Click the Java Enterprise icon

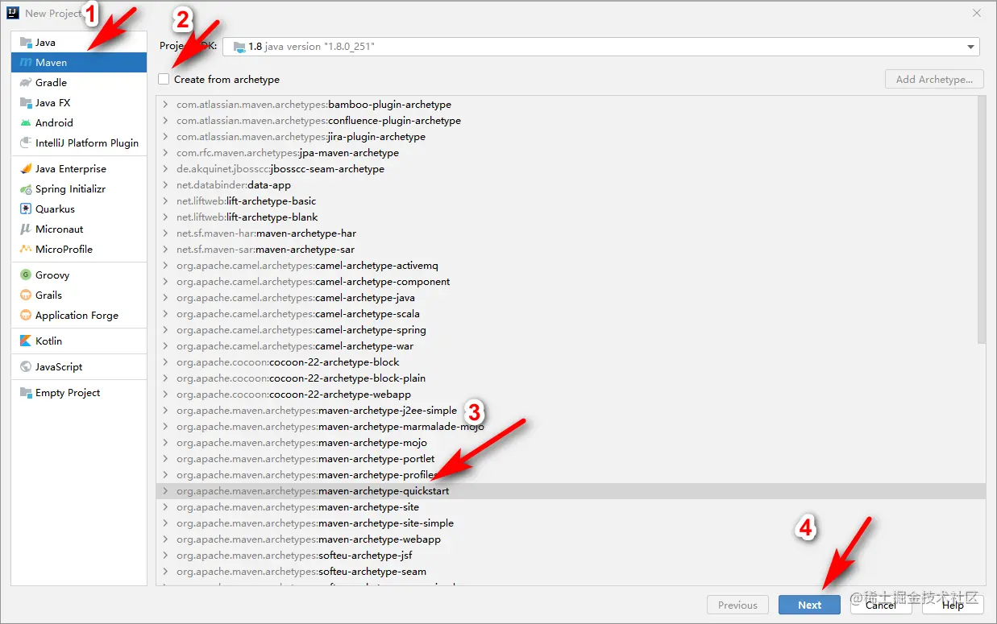pos(26,169)
